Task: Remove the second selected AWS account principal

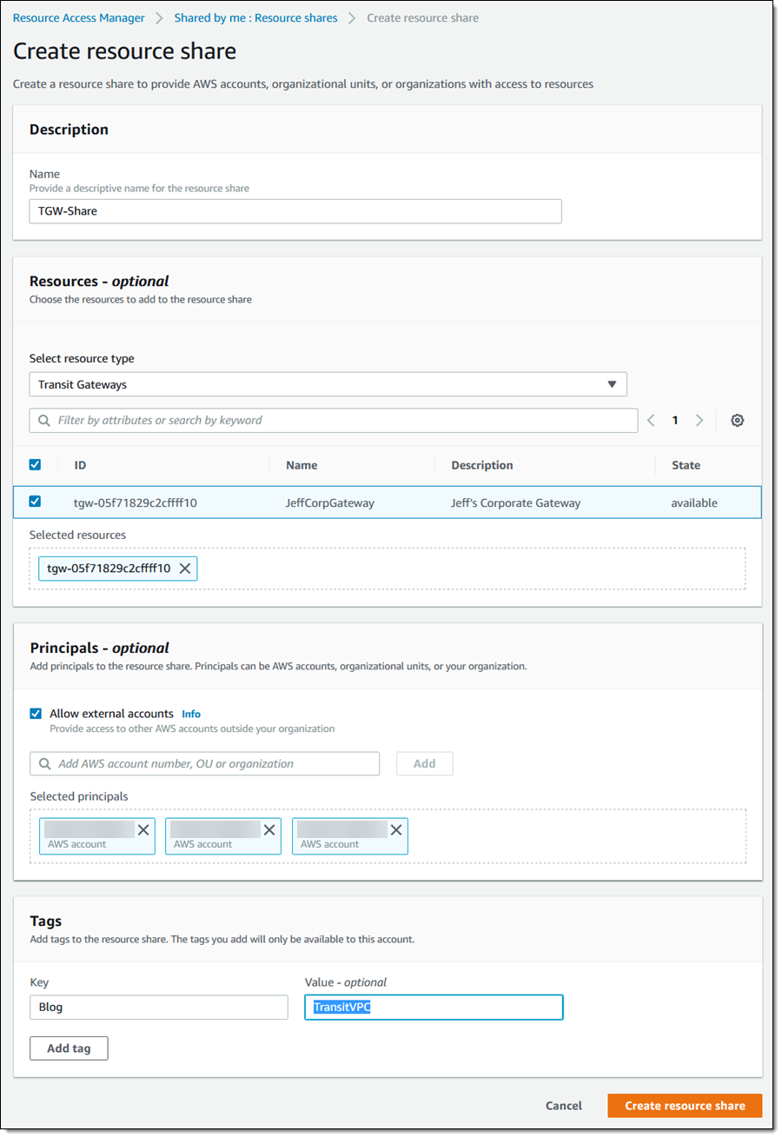Action: coord(269,830)
